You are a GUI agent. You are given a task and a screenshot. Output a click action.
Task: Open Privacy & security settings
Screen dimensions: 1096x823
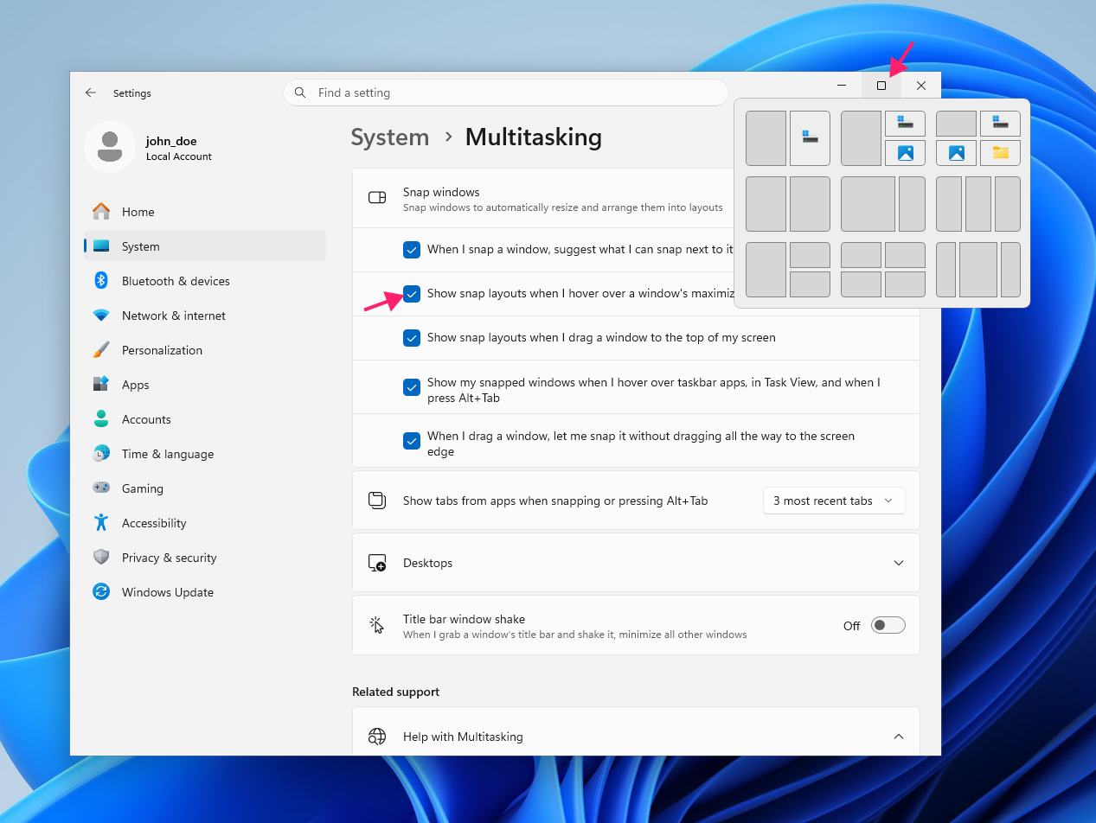(x=205, y=558)
